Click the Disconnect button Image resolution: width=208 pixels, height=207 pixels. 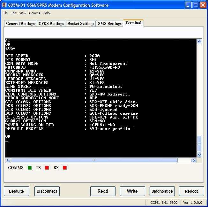(47, 191)
